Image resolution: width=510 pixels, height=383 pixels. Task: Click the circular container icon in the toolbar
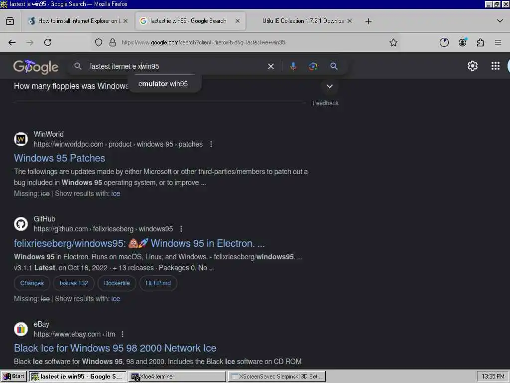point(444,42)
